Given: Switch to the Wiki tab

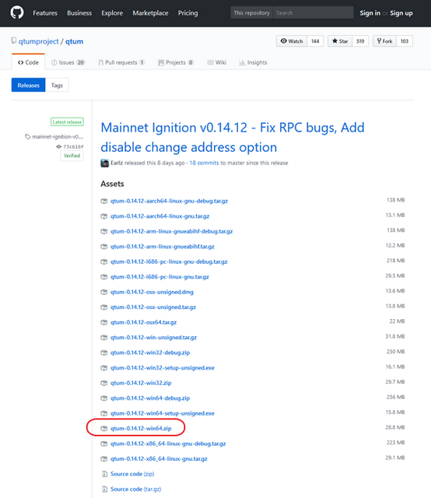Looking at the screenshot, I should point(216,62).
